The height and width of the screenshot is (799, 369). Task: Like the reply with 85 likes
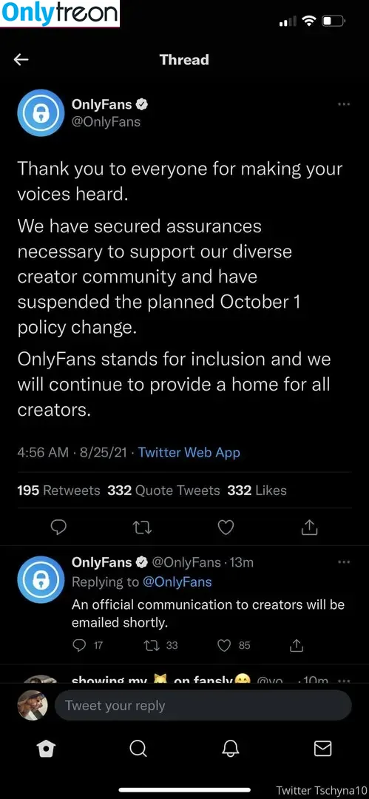pyautogui.click(x=234, y=645)
